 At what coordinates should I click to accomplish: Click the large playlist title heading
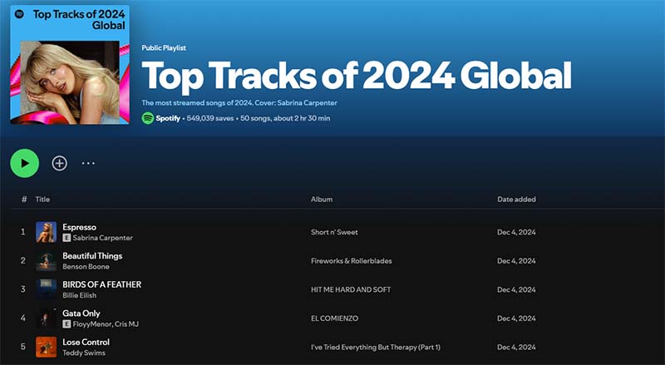click(x=357, y=76)
